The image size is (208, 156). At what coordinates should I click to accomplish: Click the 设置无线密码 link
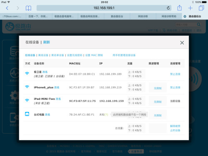(x=74, y=55)
